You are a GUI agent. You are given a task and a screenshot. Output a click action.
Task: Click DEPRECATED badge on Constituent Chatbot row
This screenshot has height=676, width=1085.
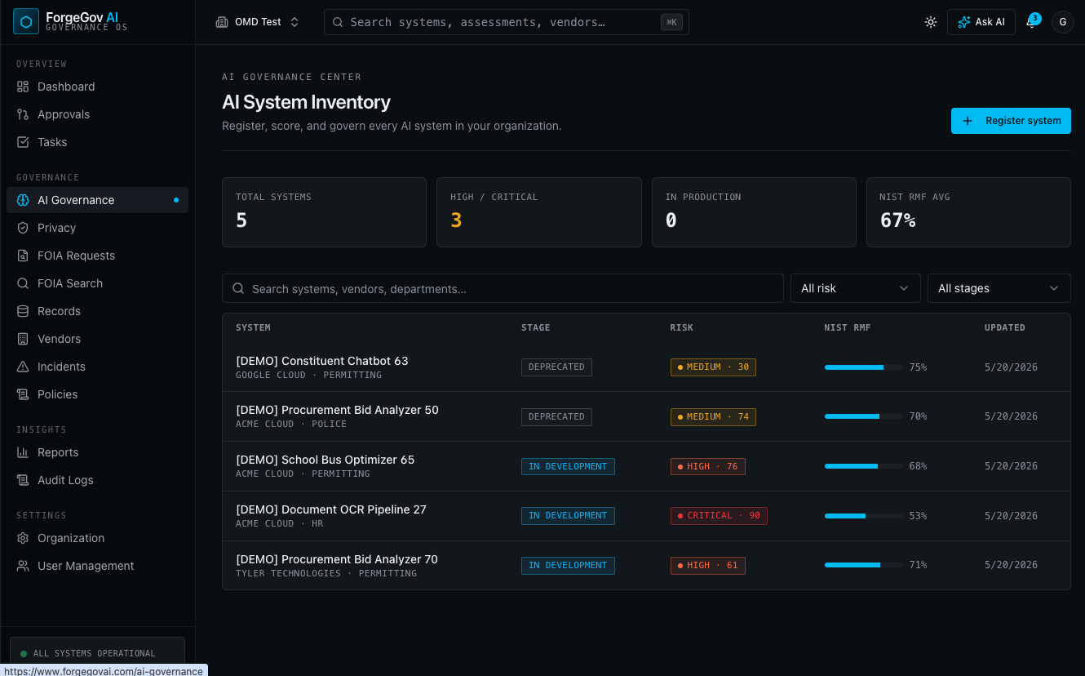[556, 367]
